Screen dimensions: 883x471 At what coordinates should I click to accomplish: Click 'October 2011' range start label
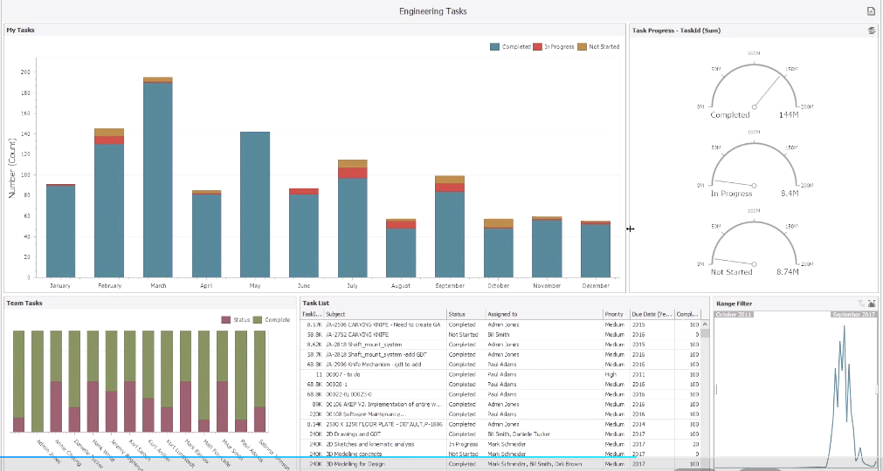(734, 314)
